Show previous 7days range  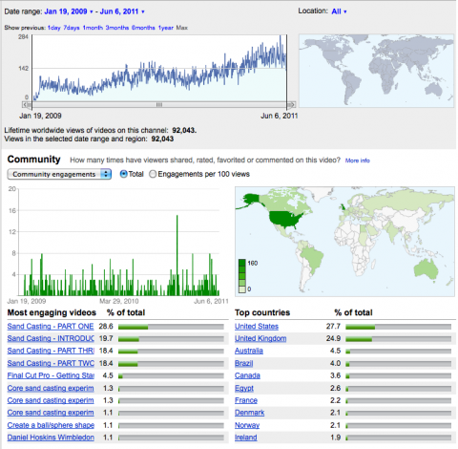click(x=72, y=28)
